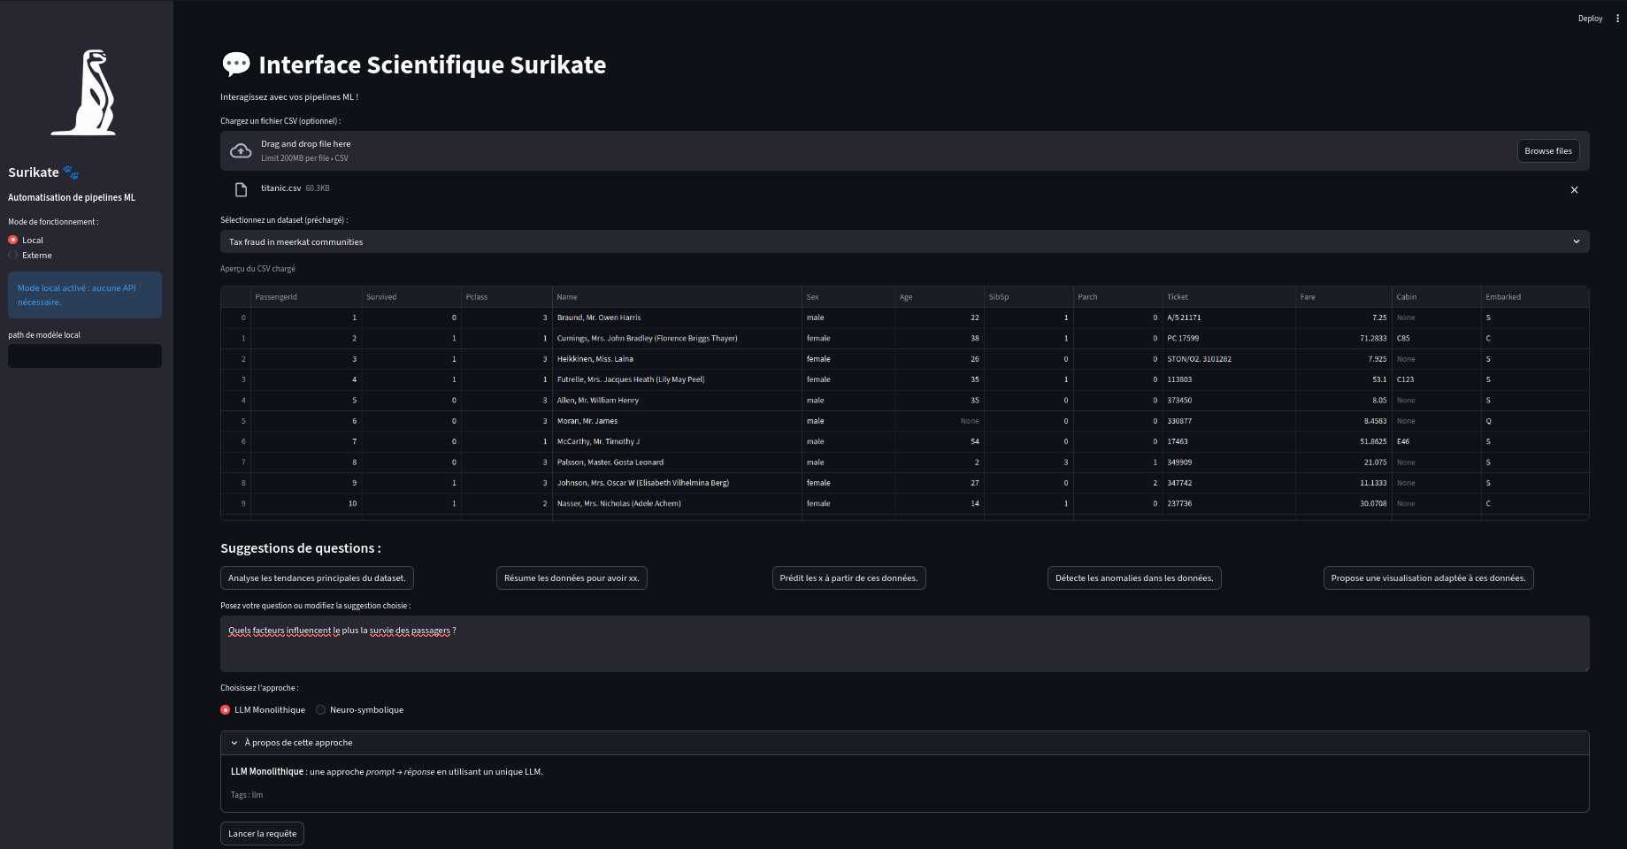
Task: Sort by the PassengerId column header
Action: pos(306,297)
